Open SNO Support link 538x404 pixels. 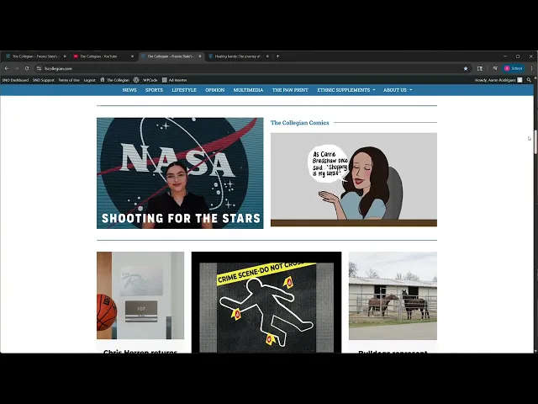[x=44, y=80]
